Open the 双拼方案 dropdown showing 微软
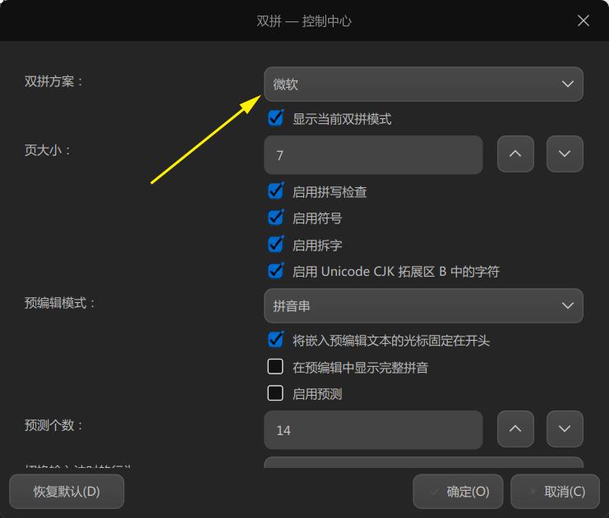Viewport: 609px width, 518px height. tap(423, 85)
